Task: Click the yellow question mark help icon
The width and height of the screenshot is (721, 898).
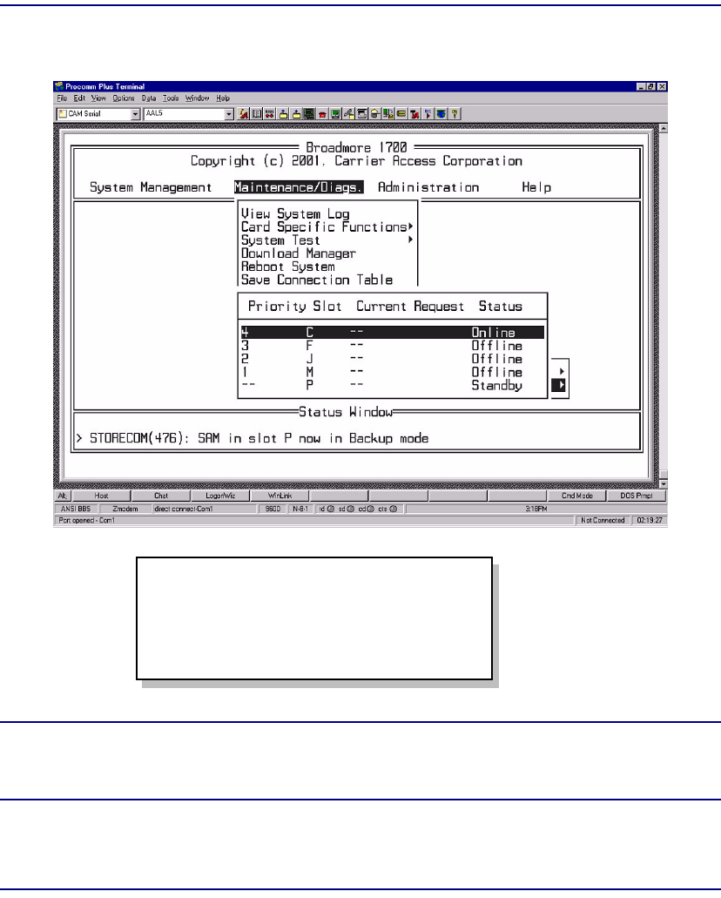Action: 455,114
